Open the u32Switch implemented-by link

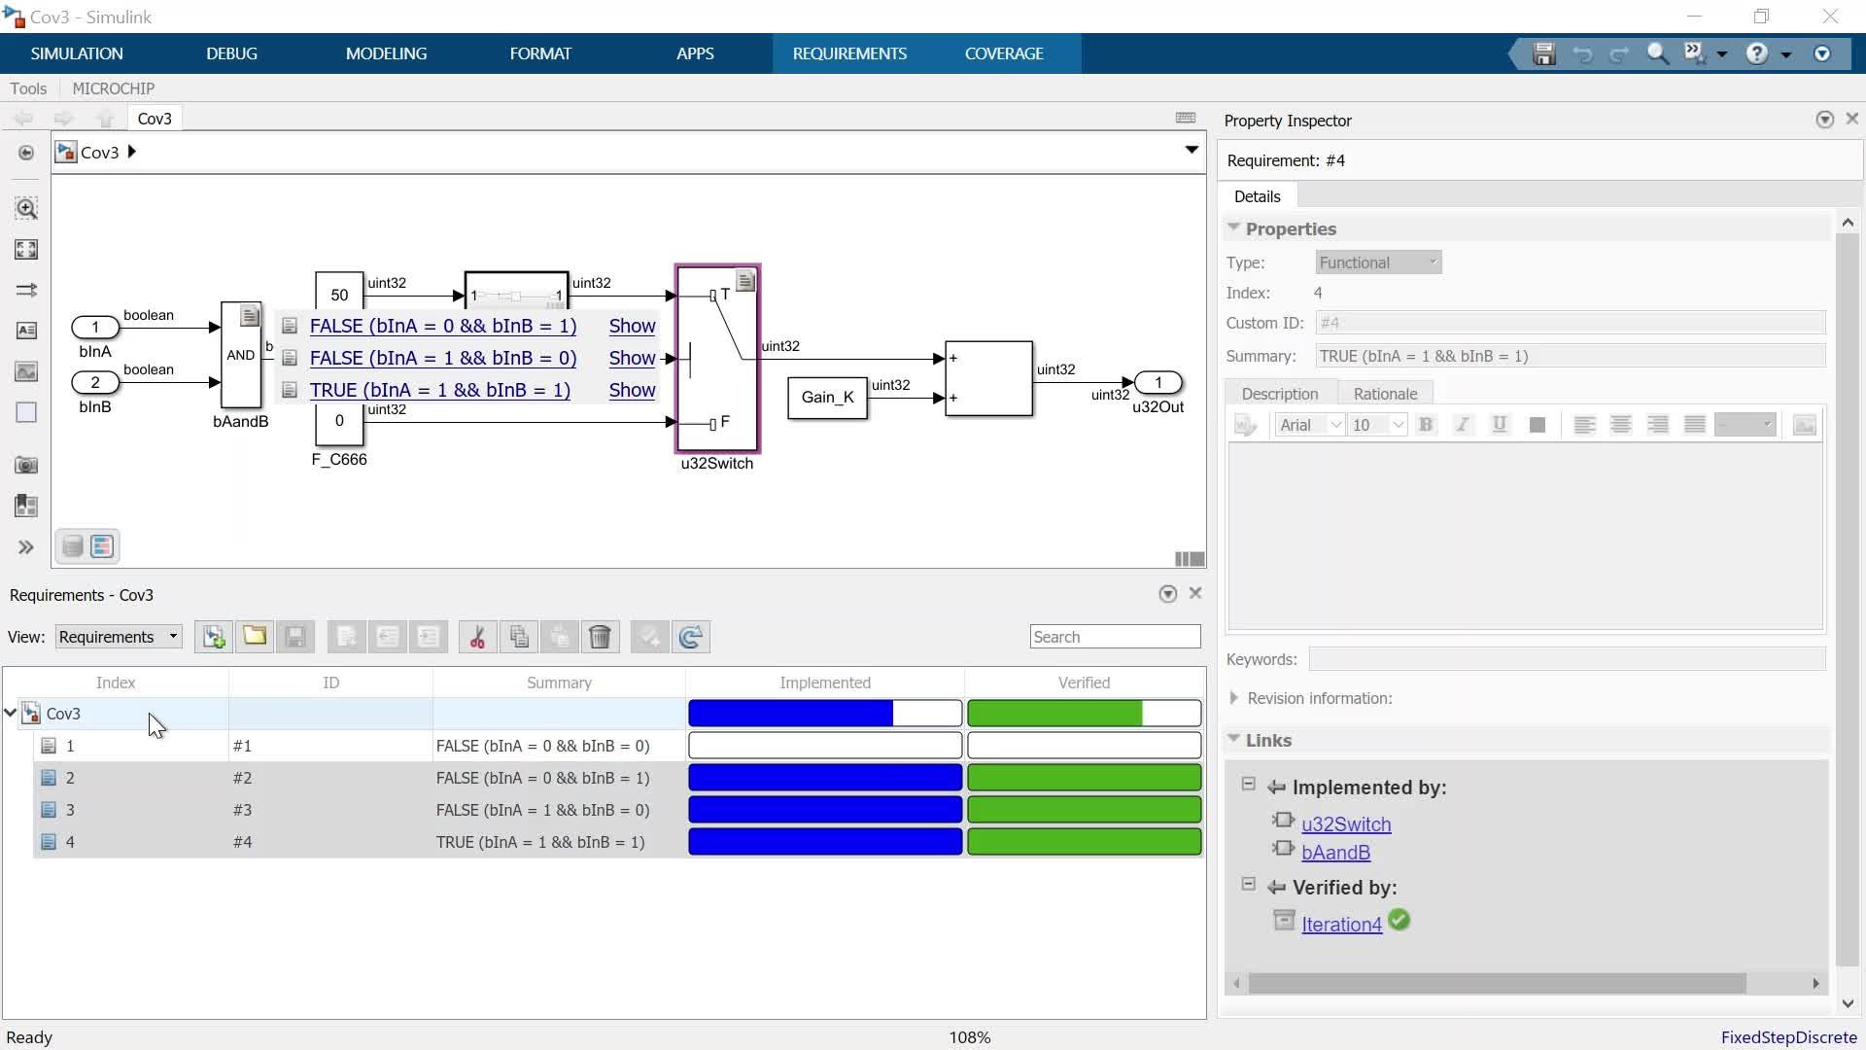tap(1346, 824)
